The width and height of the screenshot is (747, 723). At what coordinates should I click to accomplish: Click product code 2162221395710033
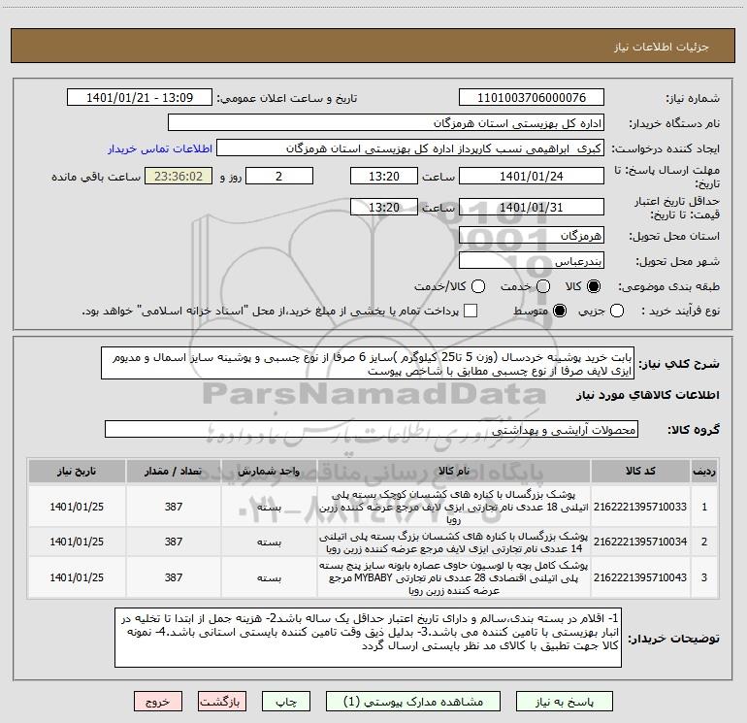point(640,507)
